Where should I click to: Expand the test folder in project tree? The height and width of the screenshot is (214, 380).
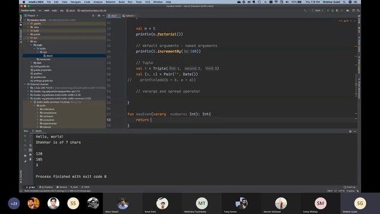pyautogui.click(x=31, y=63)
